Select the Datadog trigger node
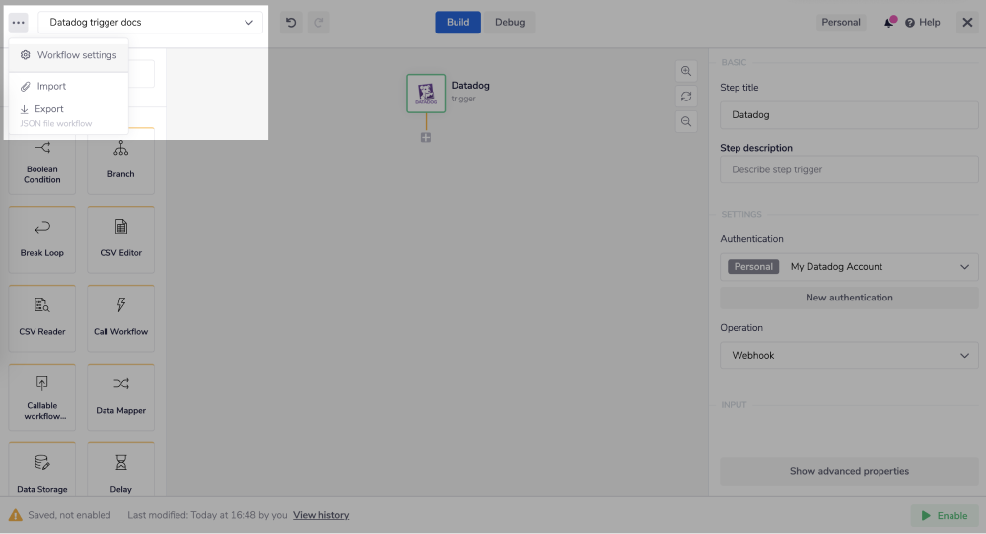The width and height of the screenshot is (986, 534). (x=426, y=93)
